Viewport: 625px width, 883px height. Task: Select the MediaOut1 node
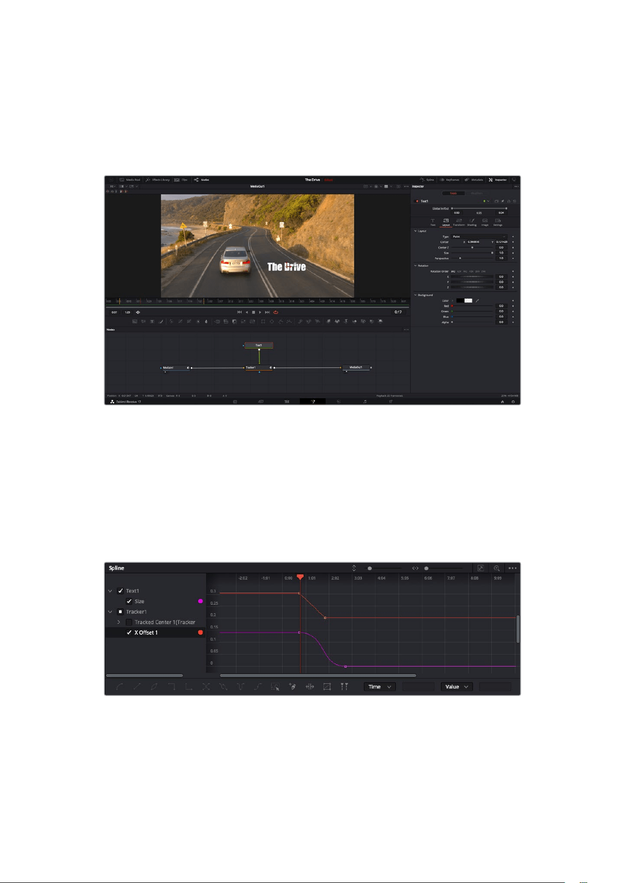[x=355, y=367]
